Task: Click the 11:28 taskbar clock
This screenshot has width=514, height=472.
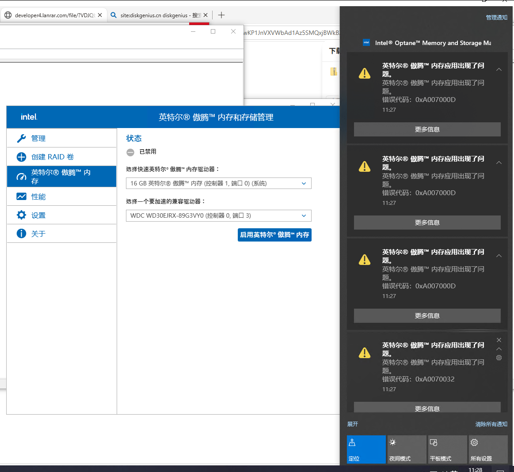Action: [475, 469]
